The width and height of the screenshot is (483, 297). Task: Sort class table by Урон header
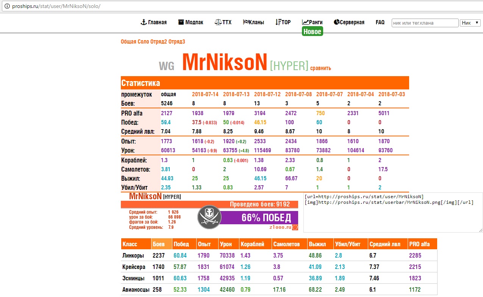[x=228, y=244]
